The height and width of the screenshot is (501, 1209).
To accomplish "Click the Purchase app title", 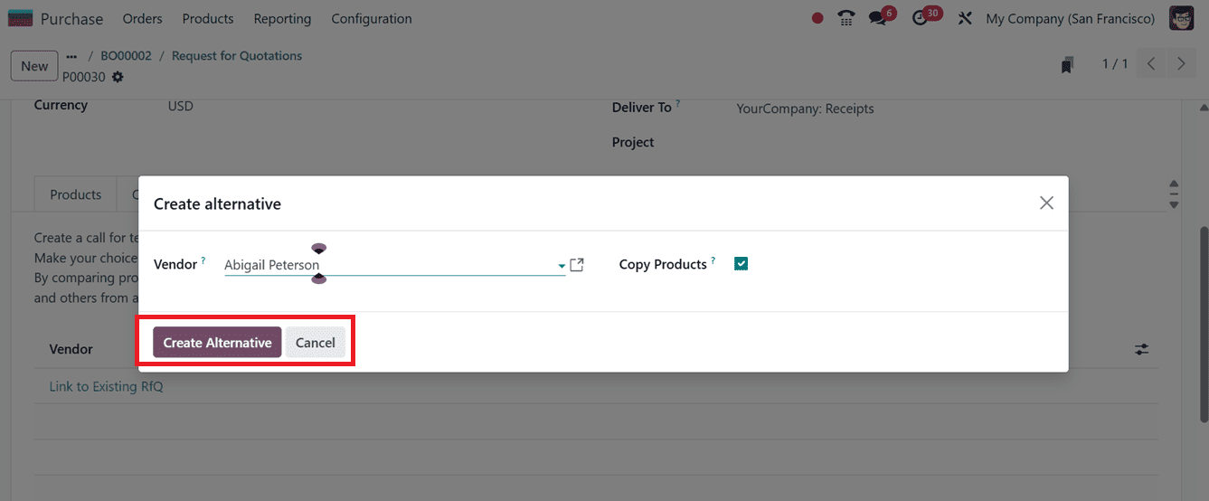I will (x=71, y=18).
